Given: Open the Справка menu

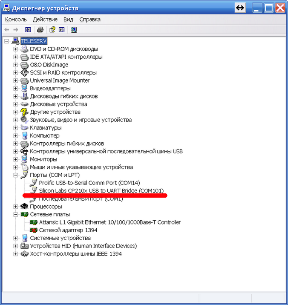Looking at the screenshot, I should pos(90,20).
